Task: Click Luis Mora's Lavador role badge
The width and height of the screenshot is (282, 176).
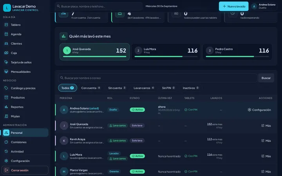Action: coord(114,153)
